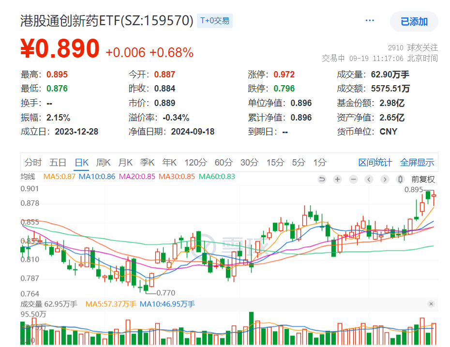450x347 pixels.
Task: Click the T+0交易 tag
Action: 215,21
